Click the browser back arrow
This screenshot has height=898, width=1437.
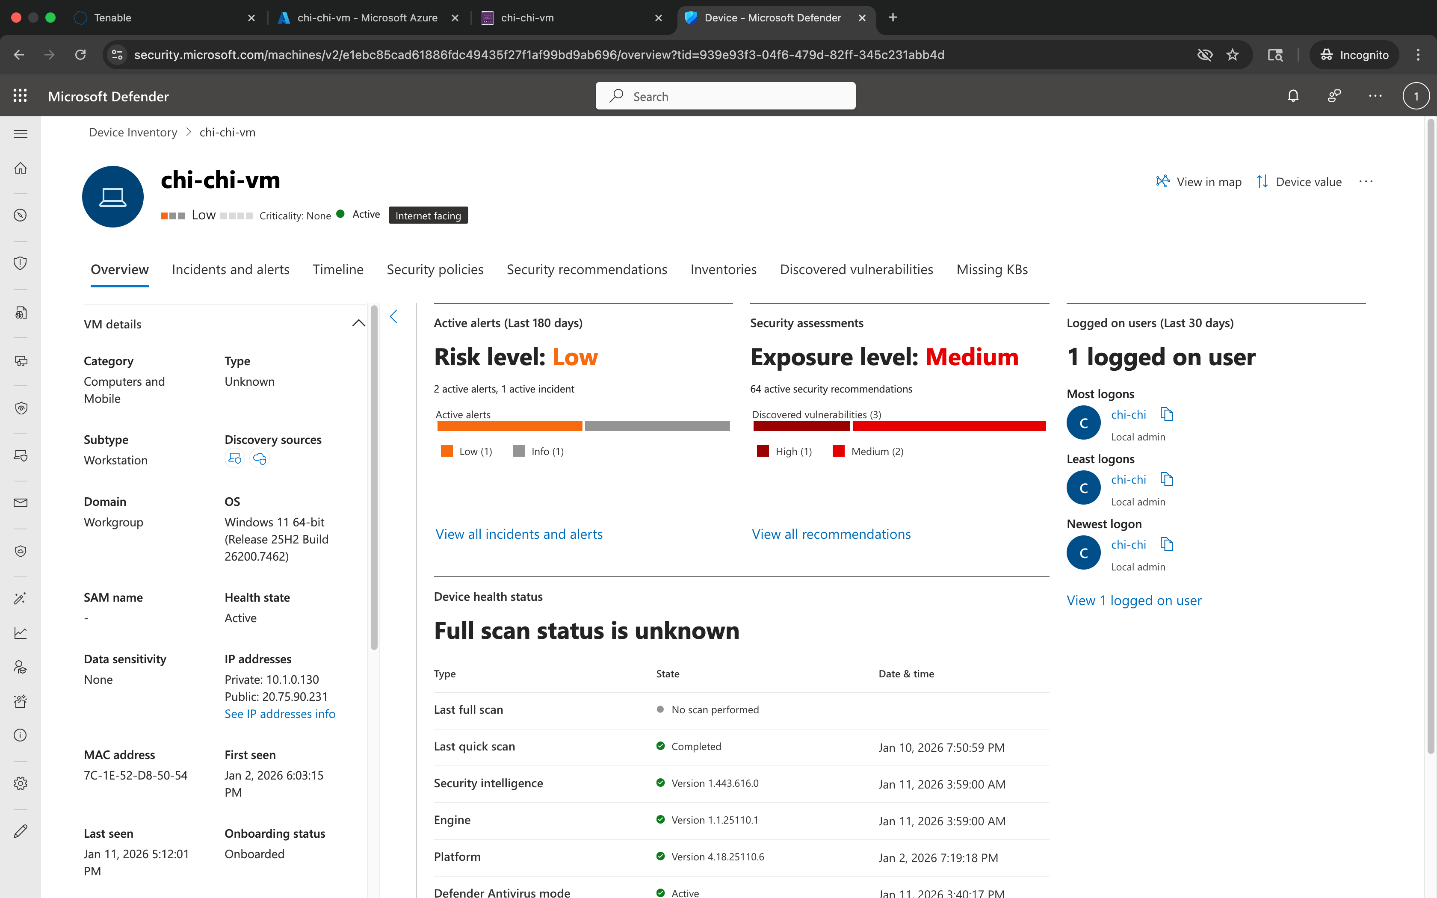coord(19,55)
